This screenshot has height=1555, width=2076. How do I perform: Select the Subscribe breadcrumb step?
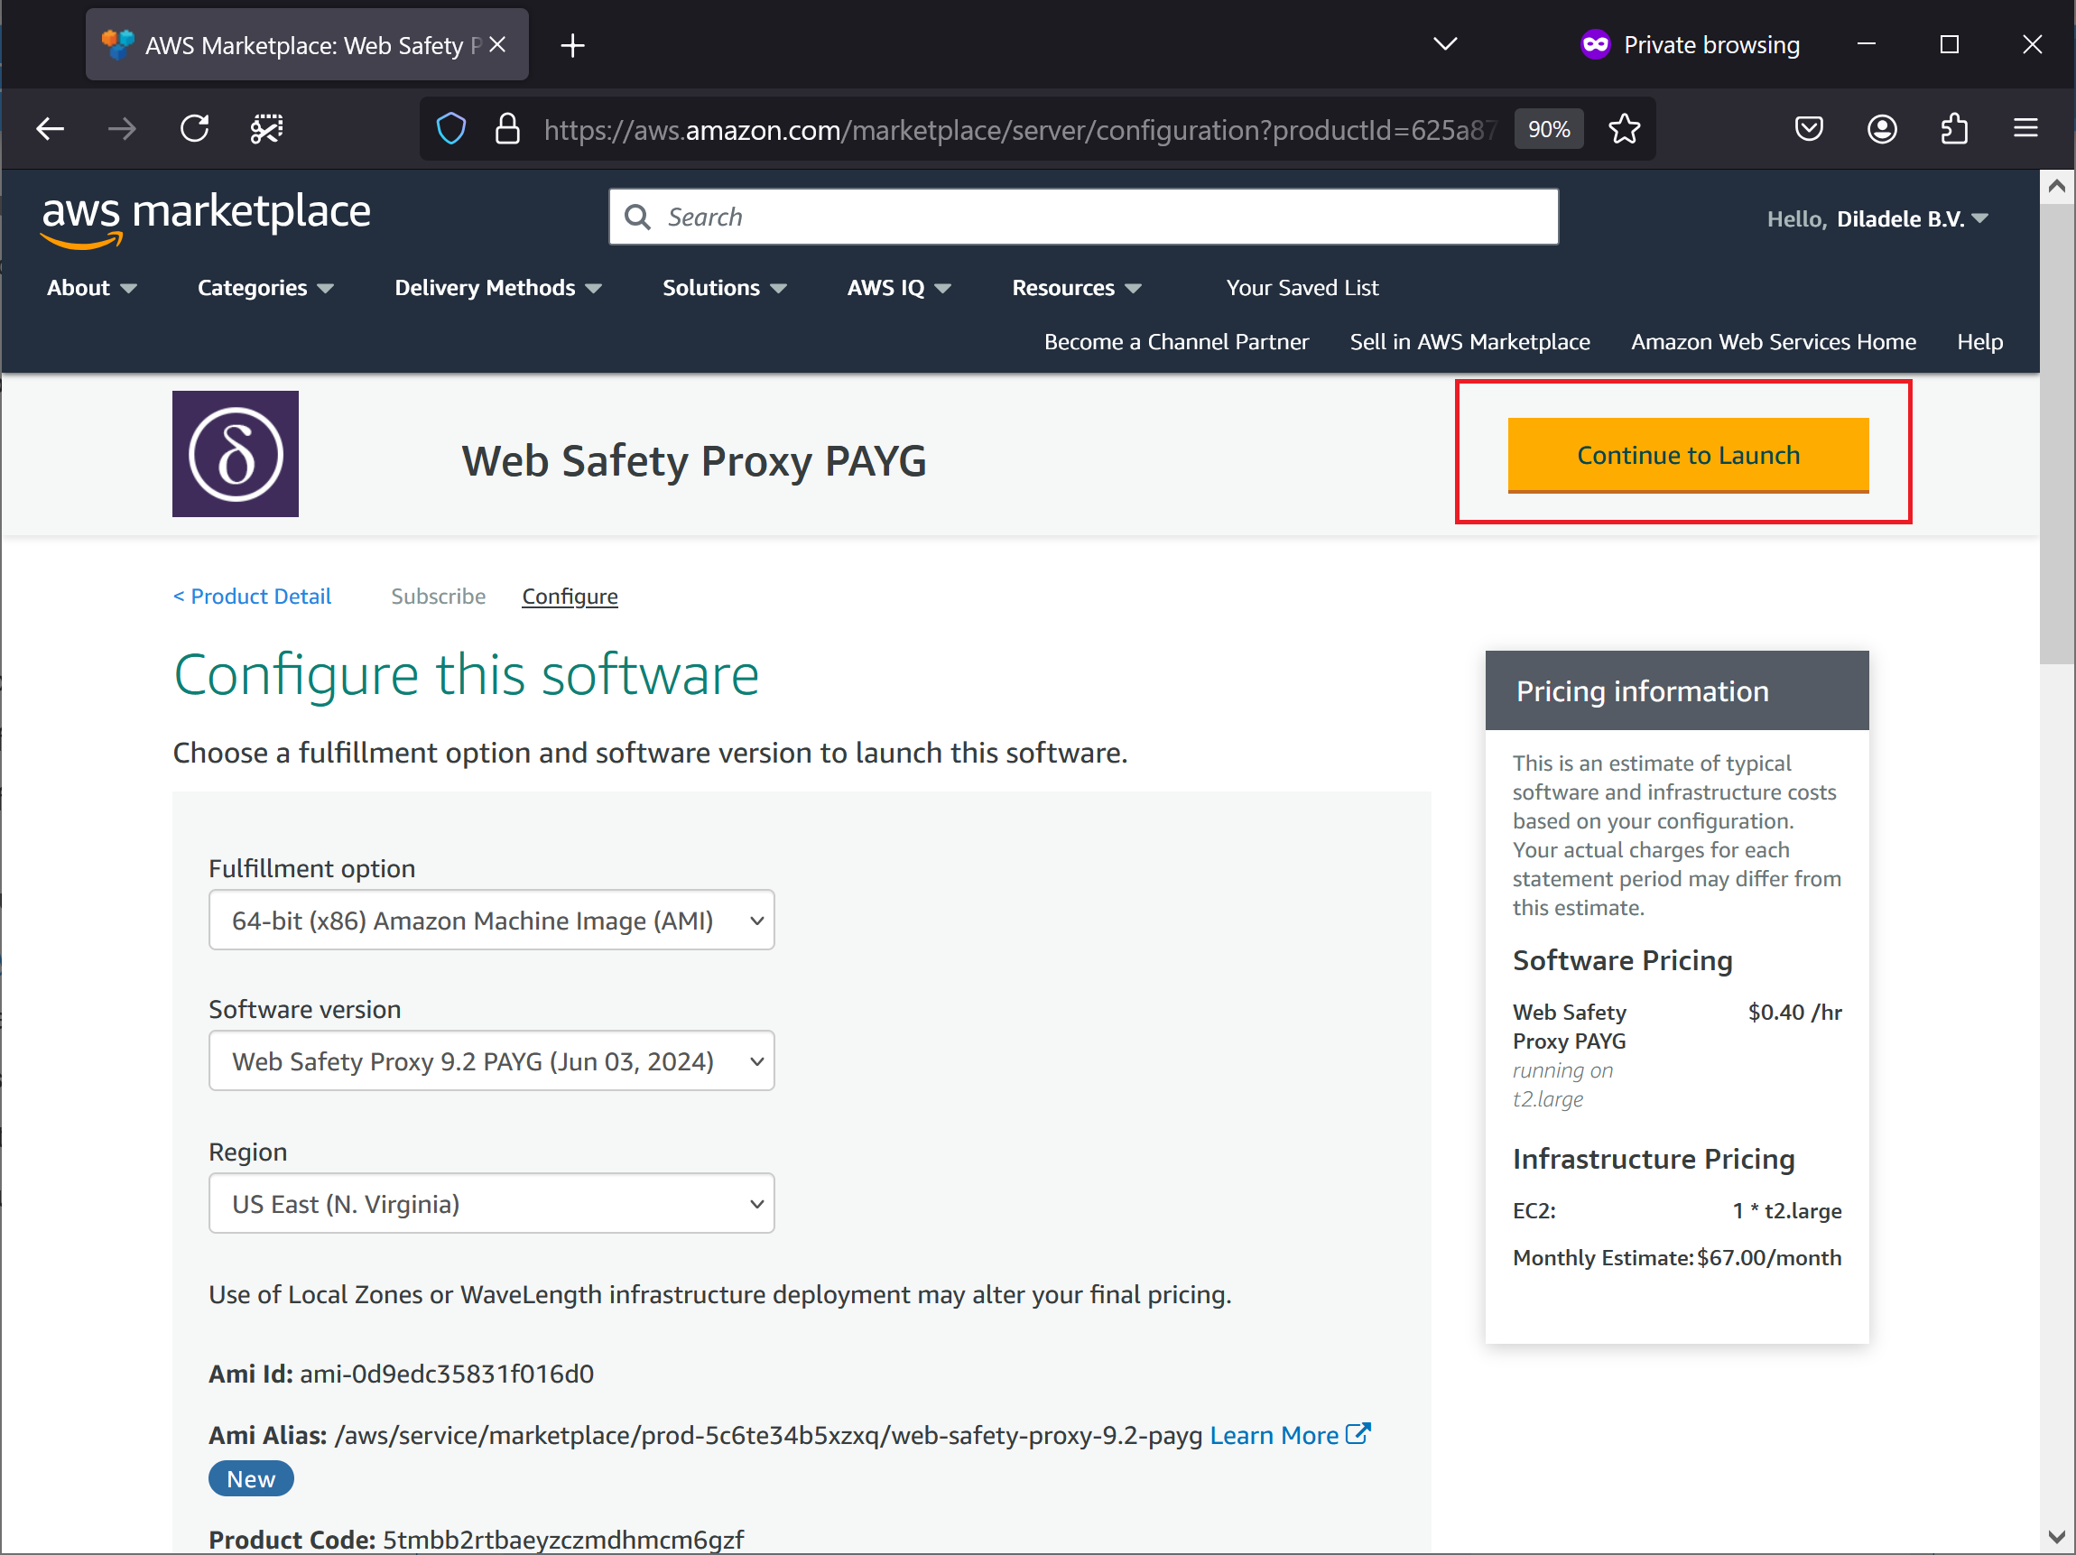click(439, 596)
